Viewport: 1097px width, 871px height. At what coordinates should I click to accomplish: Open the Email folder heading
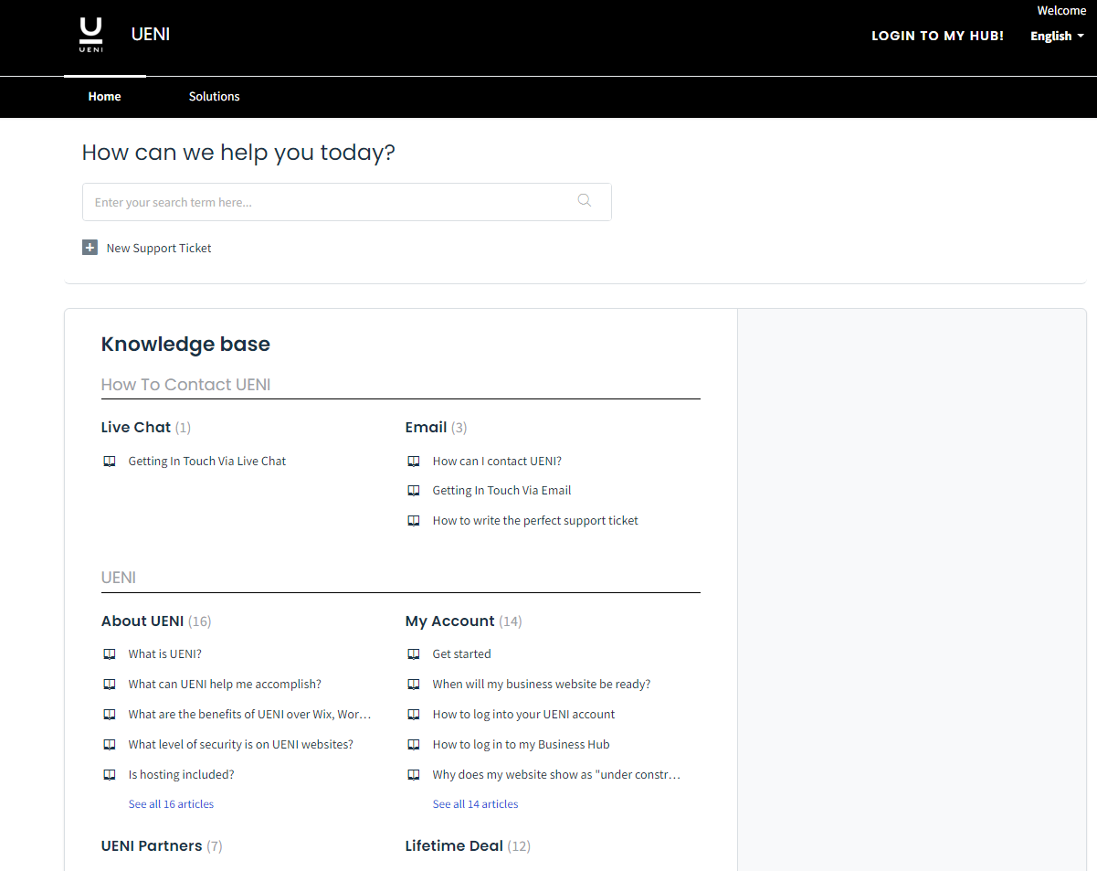[426, 427]
